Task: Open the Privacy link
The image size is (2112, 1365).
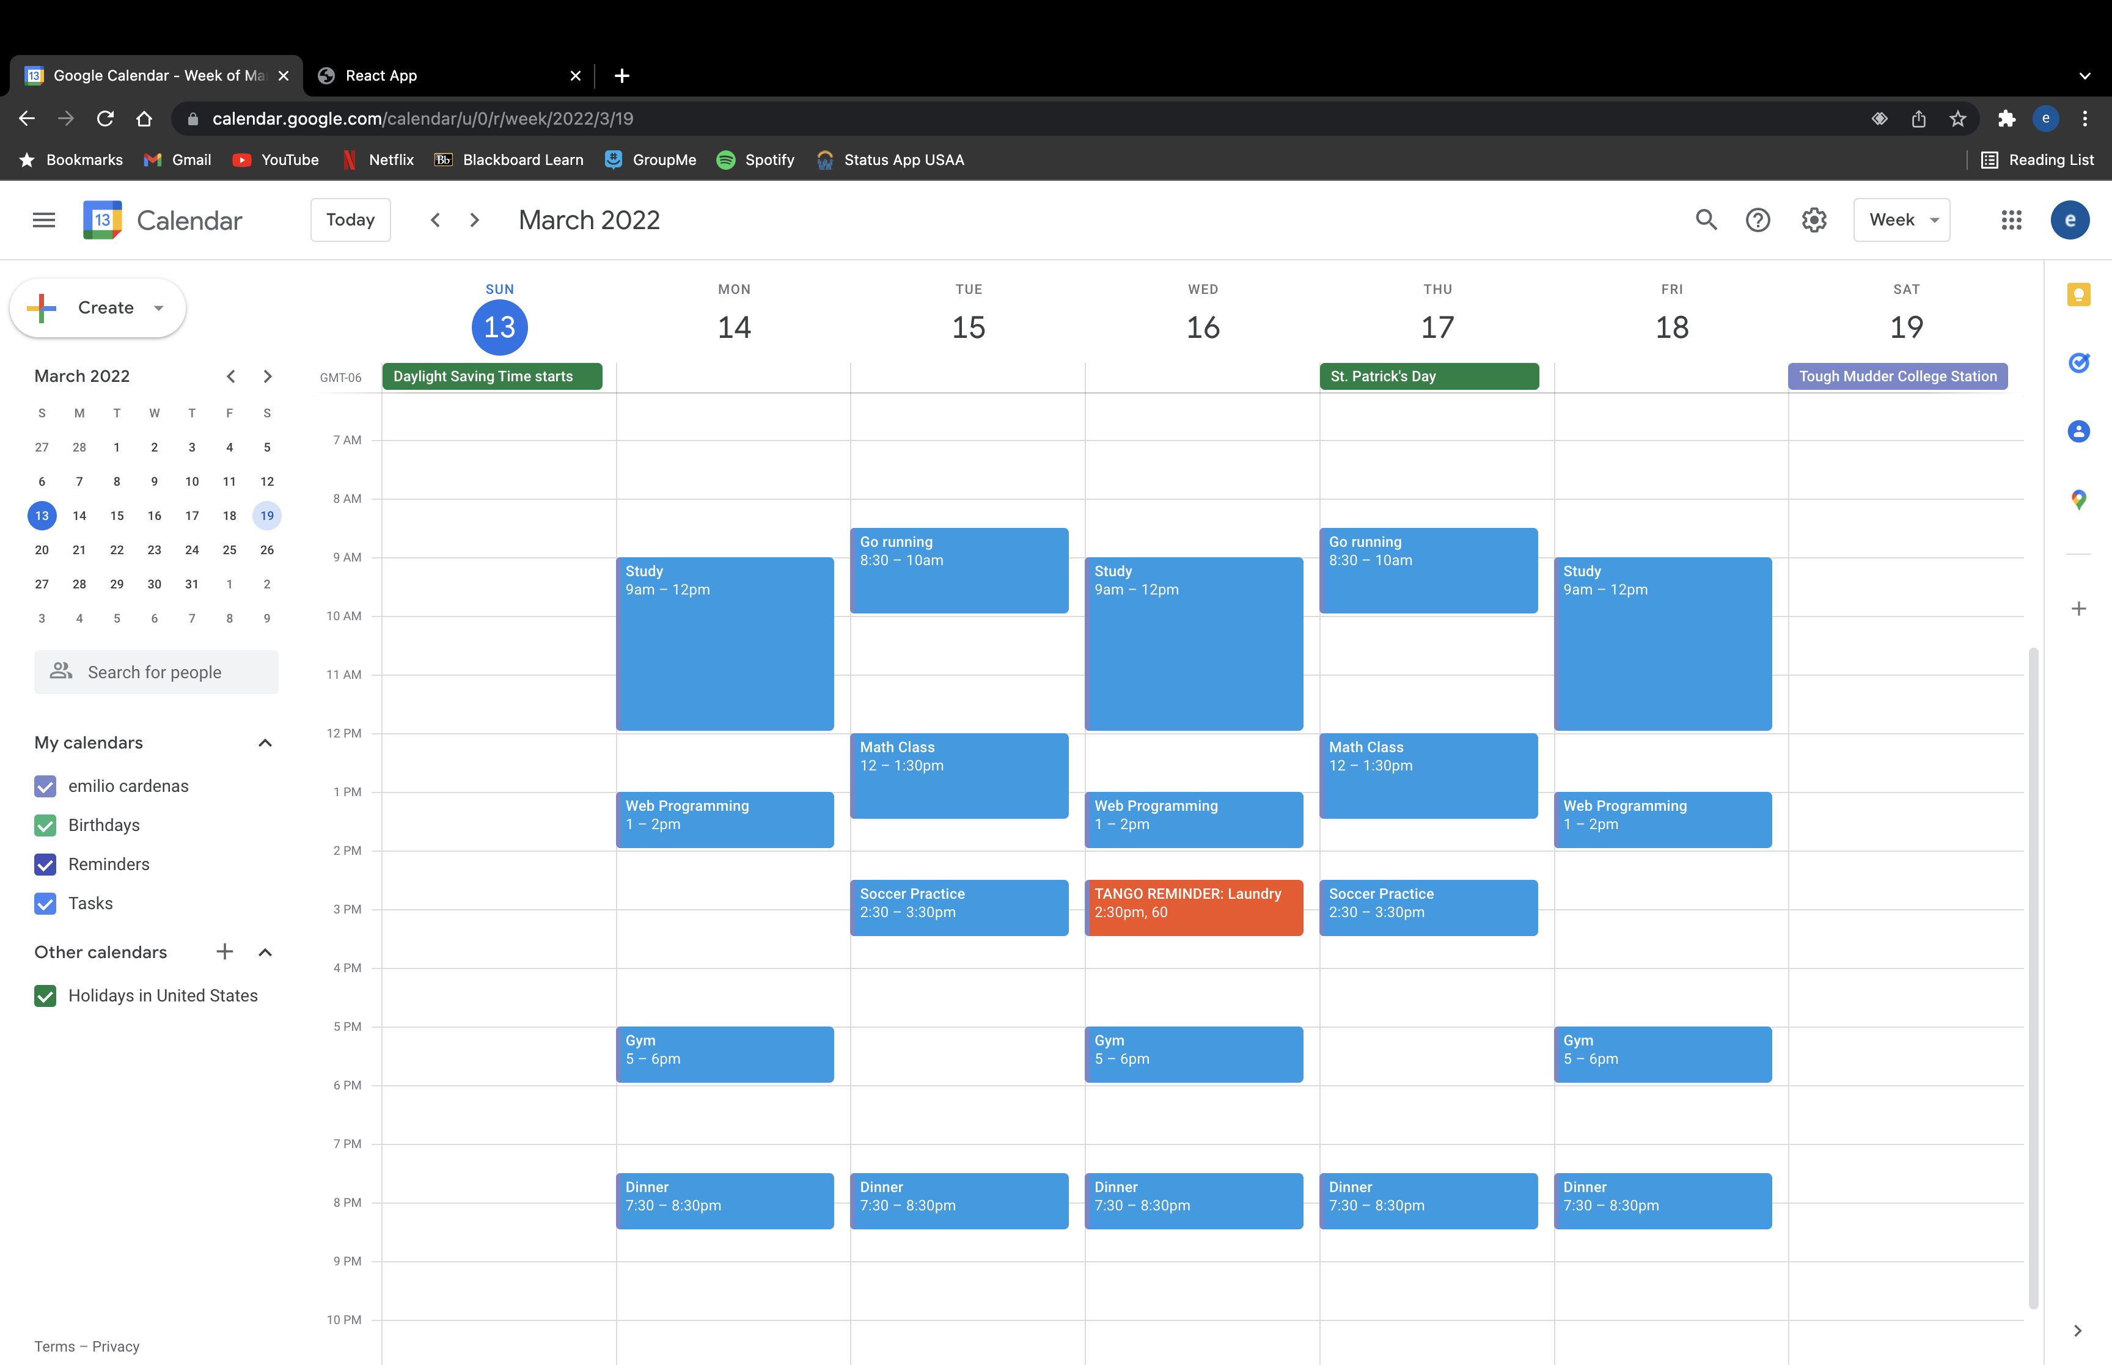Action: click(x=116, y=1347)
